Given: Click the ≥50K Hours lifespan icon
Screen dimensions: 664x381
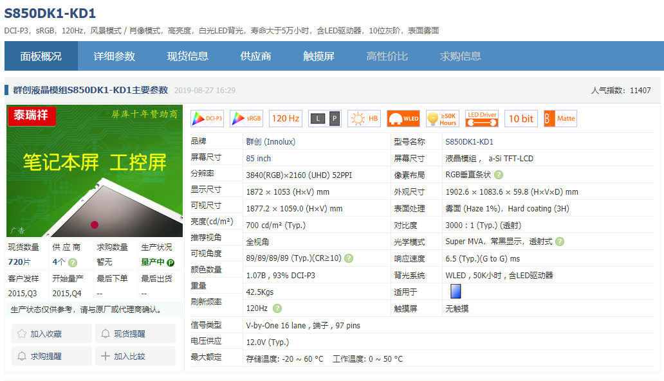Looking at the screenshot, I should pos(442,118).
